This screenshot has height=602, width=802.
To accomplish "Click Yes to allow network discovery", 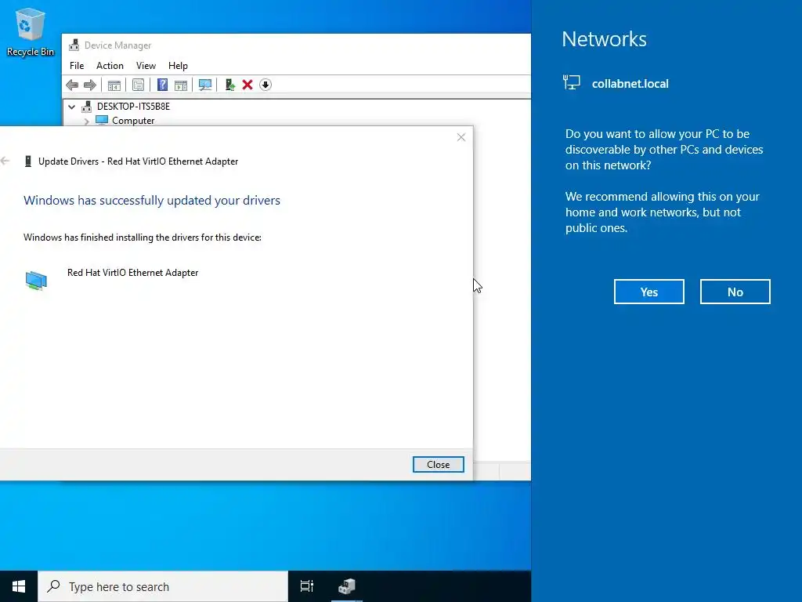I will pos(649,292).
